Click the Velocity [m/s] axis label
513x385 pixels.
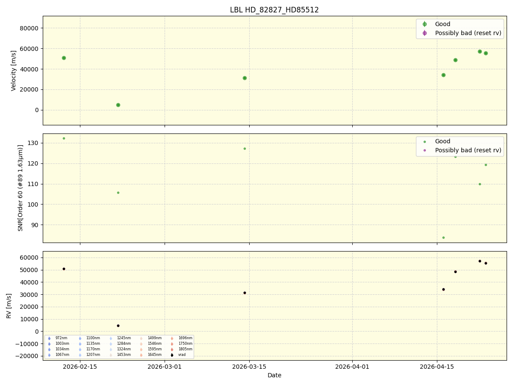tap(14, 71)
